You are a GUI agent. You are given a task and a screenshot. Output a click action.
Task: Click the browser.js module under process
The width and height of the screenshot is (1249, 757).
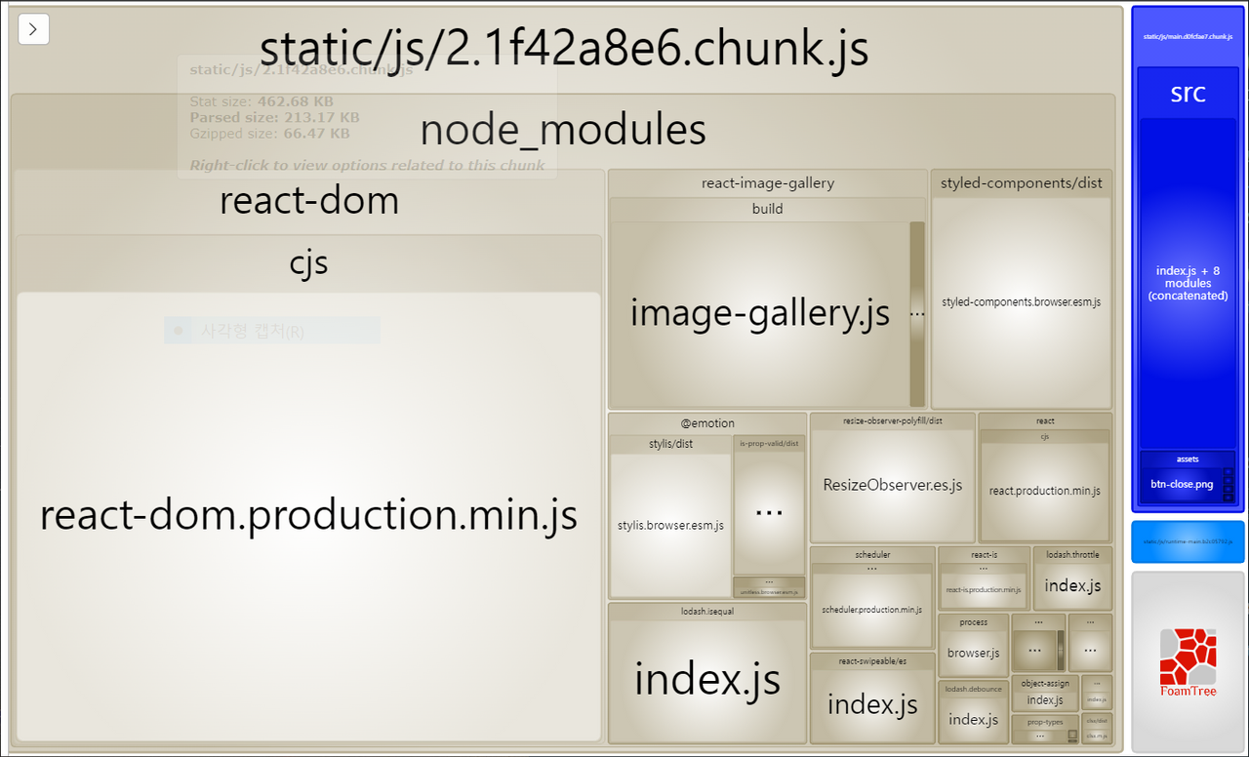click(973, 653)
